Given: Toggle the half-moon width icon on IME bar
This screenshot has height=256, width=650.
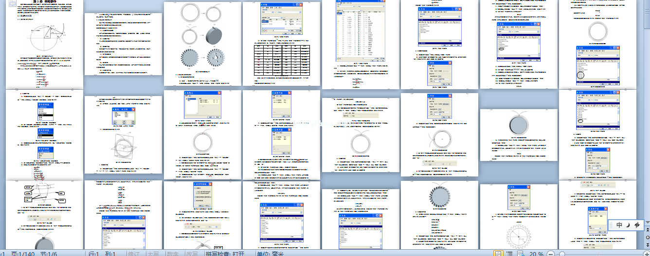Looking at the screenshot, I should pyautogui.click(x=628, y=225).
